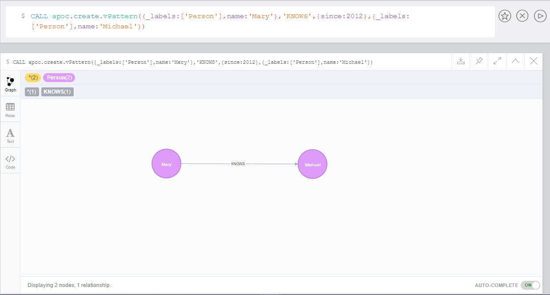Switch to Rows view
Image resolution: width=550 pixels, height=295 pixels.
point(10,110)
